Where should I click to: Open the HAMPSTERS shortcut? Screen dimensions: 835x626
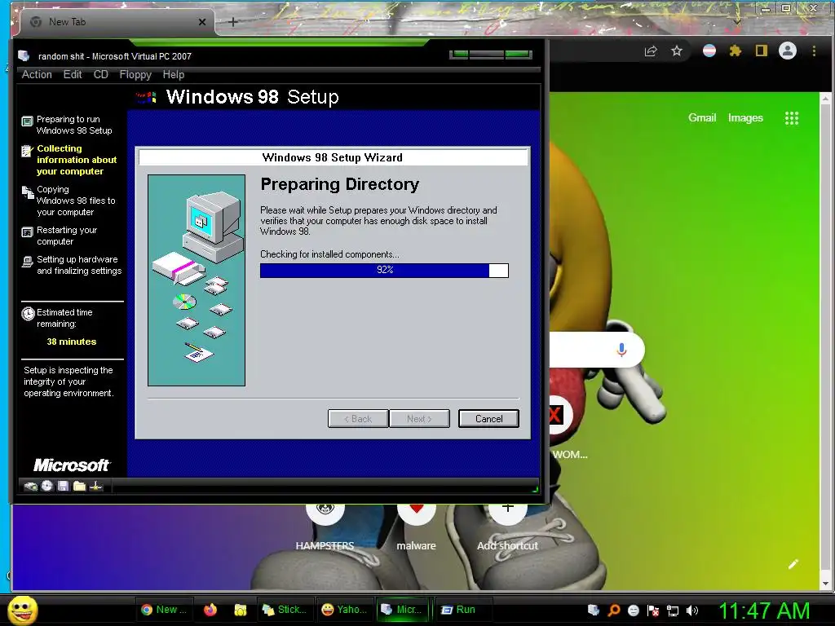(x=325, y=526)
